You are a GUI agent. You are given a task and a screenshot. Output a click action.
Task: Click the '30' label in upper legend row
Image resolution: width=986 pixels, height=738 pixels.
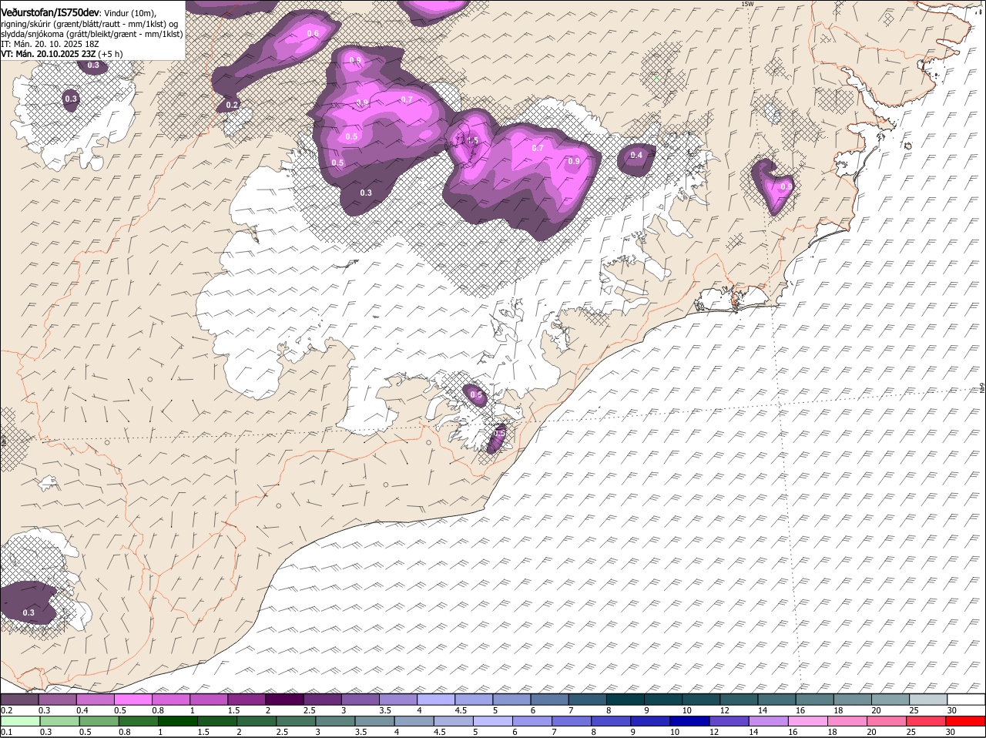click(x=952, y=710)
